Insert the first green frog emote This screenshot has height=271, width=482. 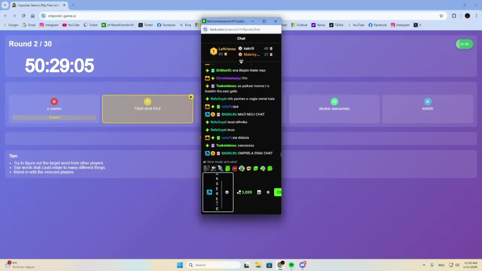pos(227,168)
